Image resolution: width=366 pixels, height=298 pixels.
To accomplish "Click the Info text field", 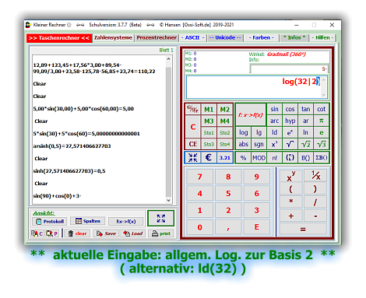I will pyautogui.click(x=289, y=69).
